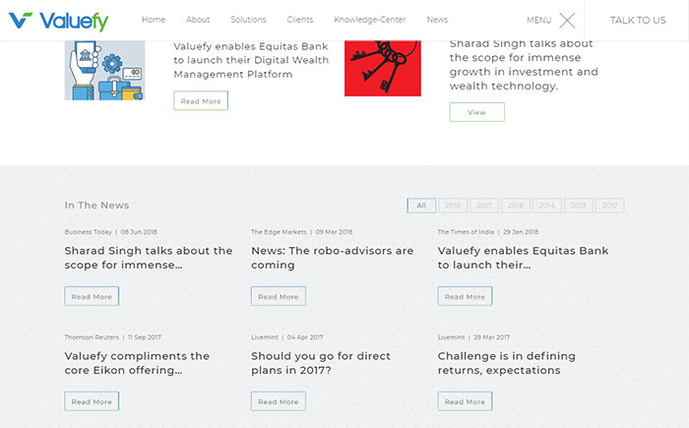Click the Talk To Us button
The height and width of the screenshot is (428, 689).
coord(638,21)
